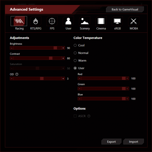The image size is (152, 152).
Task: Click the Import button
Action: [x=134, y=142]
